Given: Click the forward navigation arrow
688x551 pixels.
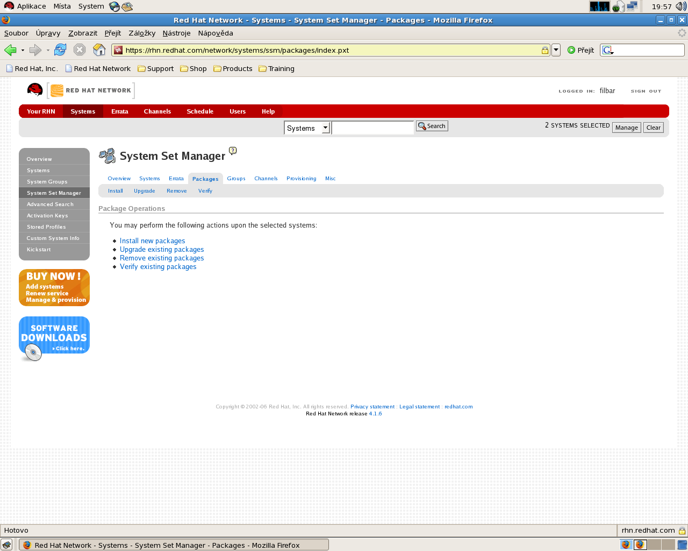Looking at the screenshot, I should [35, 50].
